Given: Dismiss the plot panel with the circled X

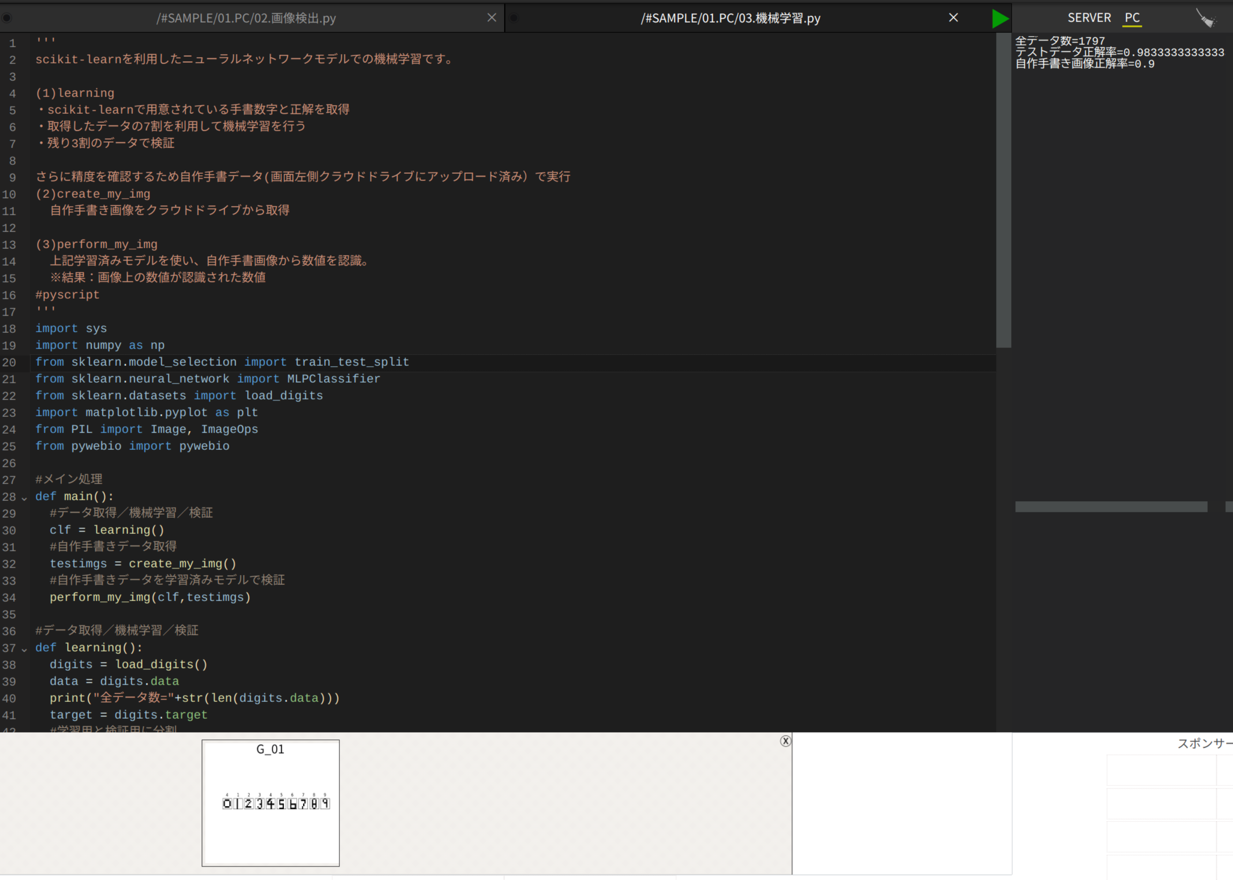Looking at the screenshot, I should click(786, 741).
